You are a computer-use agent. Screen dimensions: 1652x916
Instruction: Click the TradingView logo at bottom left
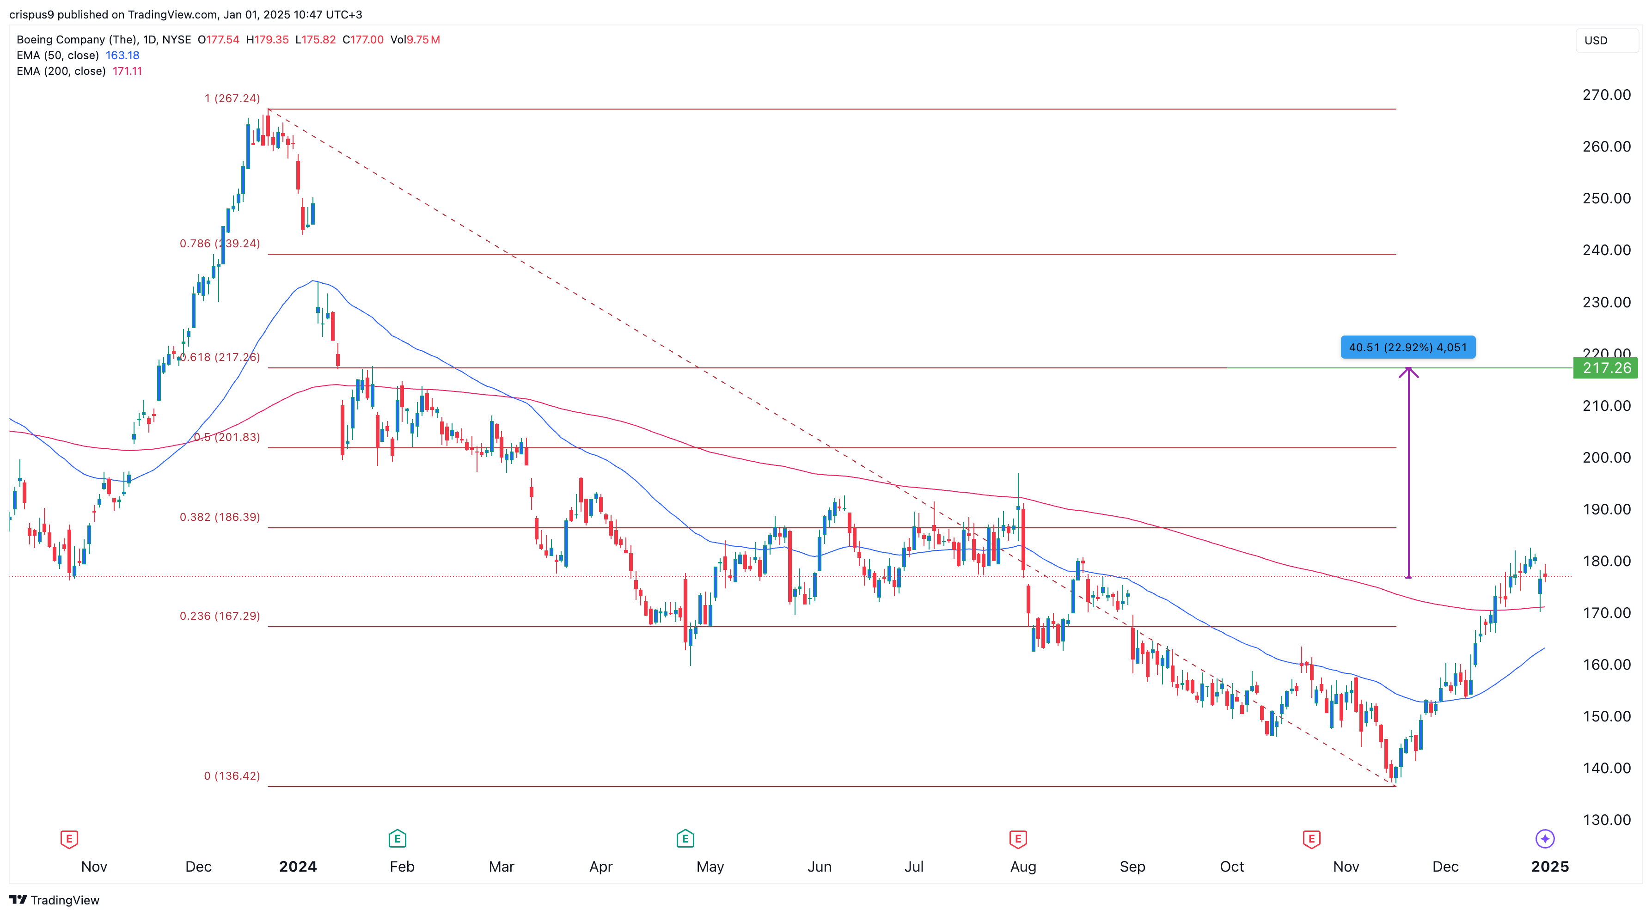point(55,900)
